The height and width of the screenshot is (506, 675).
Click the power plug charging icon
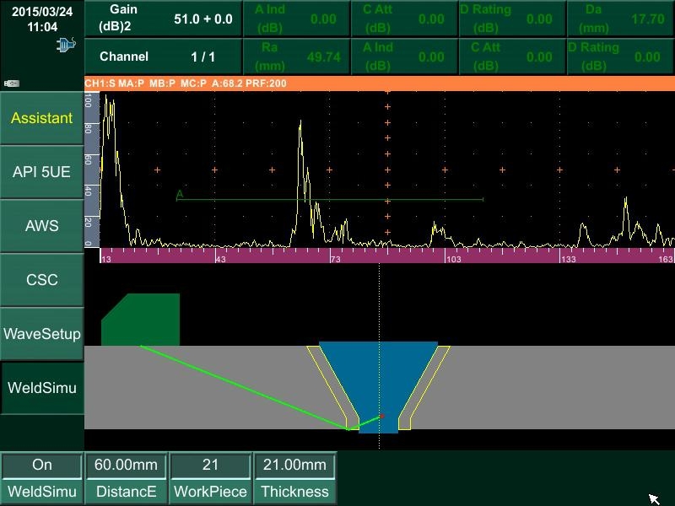click(x=65, y=44)
